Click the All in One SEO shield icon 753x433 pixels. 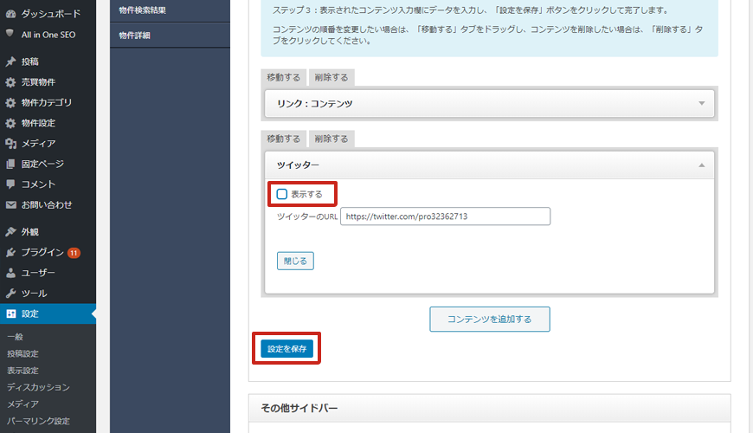pos(10,33)
